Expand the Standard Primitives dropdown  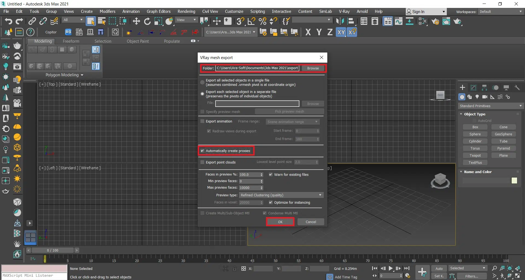pyautogui.click(x=491, y=106)
